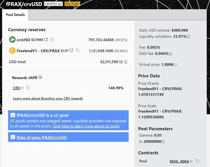Open Risks of using fFRAX/crvUSD link
The height and width of the screenshot is (167, 210).
coord(42,137)
